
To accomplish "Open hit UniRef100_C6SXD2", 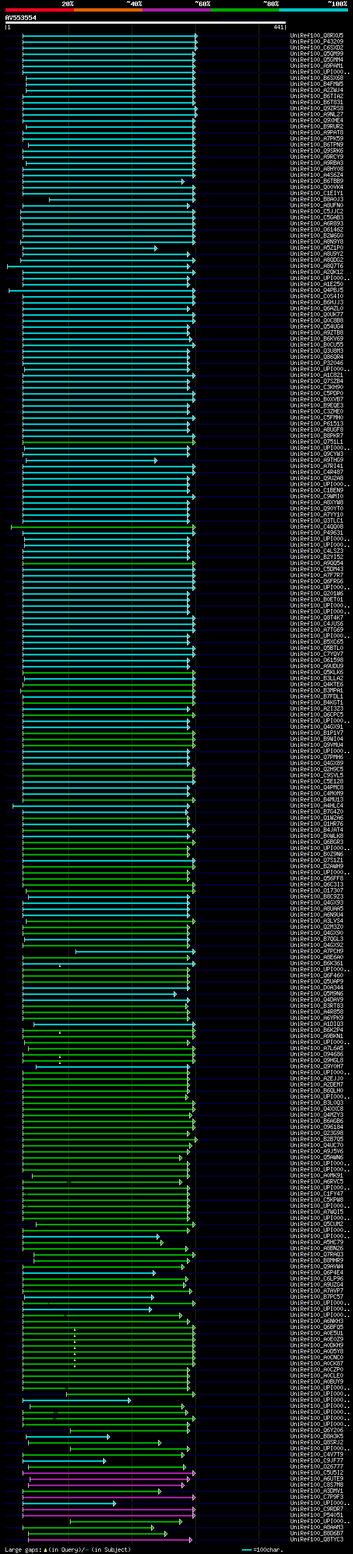I will click(317, 47).
